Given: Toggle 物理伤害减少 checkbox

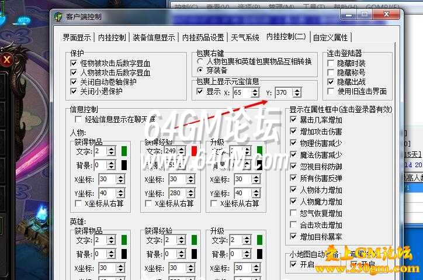Looking at the screenshot, I should click(x=293, y=143).
